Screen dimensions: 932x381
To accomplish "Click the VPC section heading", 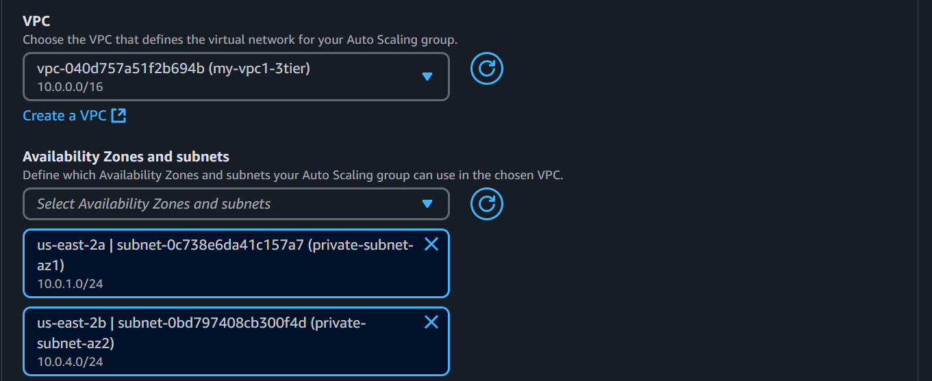I will click(x=36, y=21).
